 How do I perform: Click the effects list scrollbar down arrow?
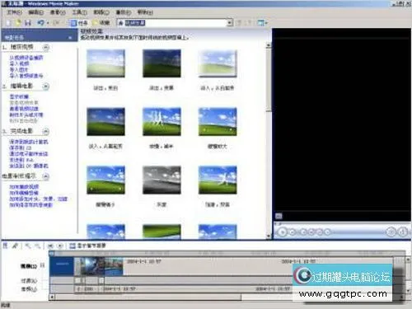coord(269,236)
